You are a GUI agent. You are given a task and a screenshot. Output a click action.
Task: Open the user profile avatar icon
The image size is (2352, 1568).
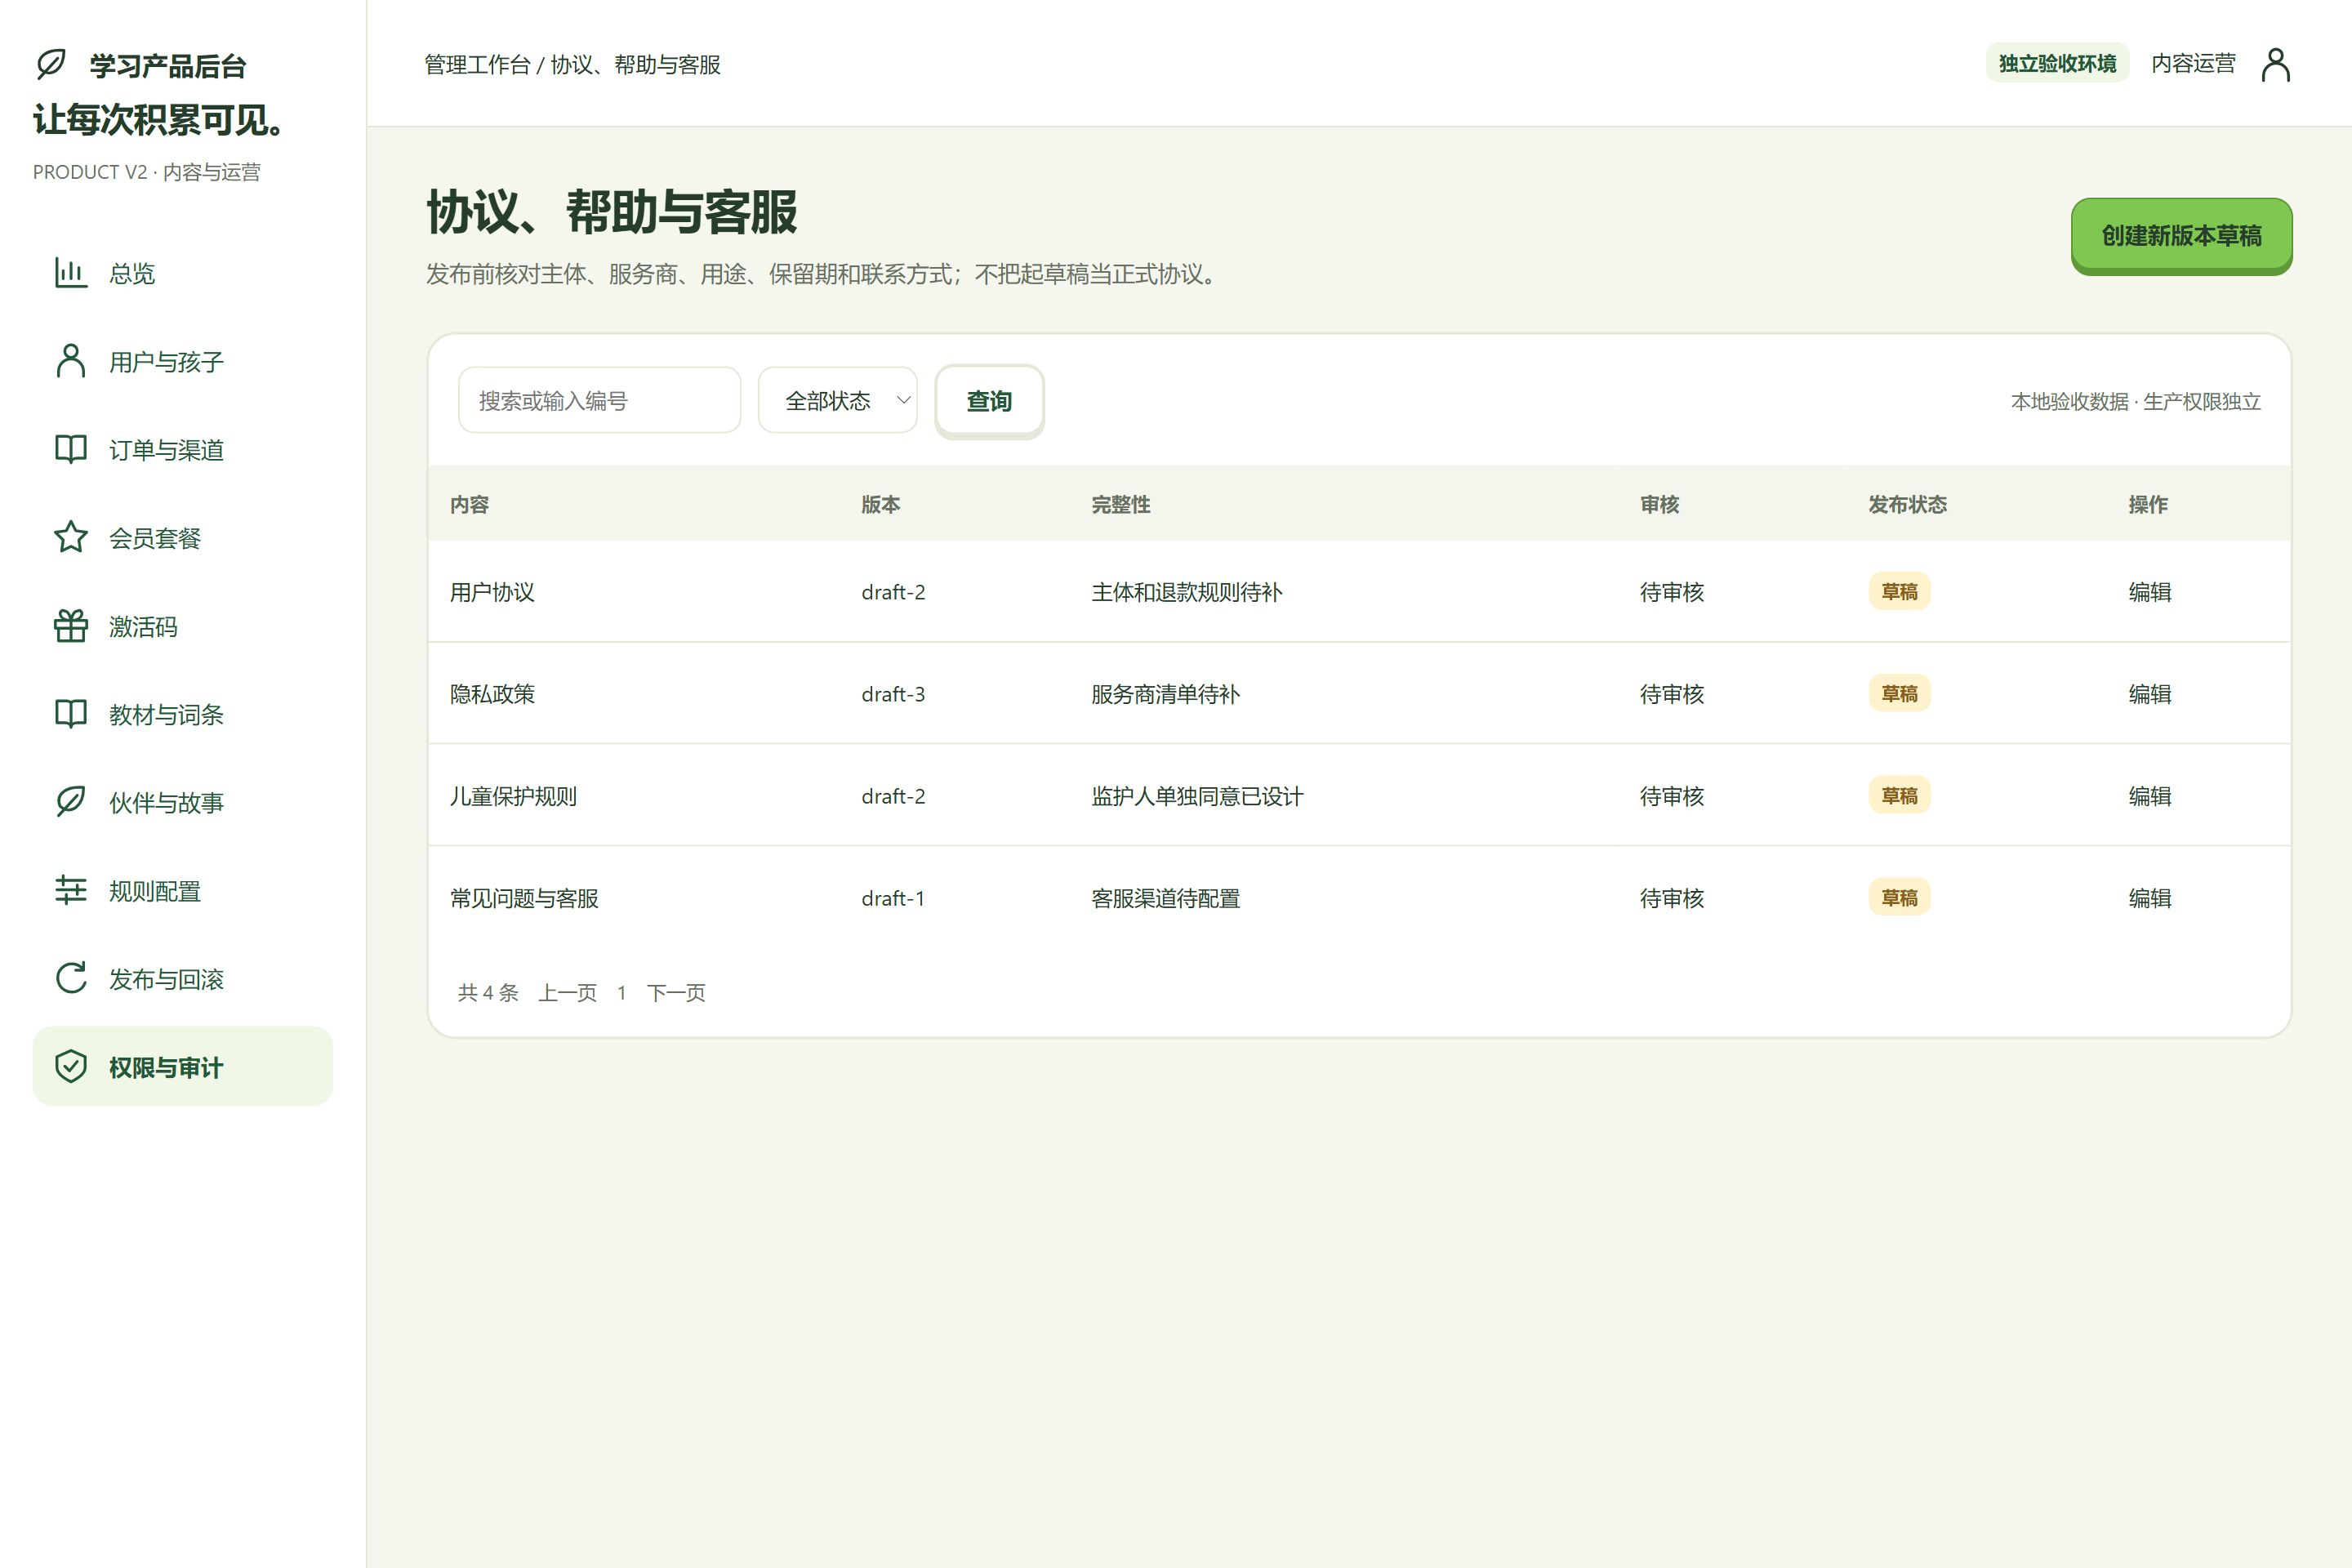click(x=2276, y=65)
